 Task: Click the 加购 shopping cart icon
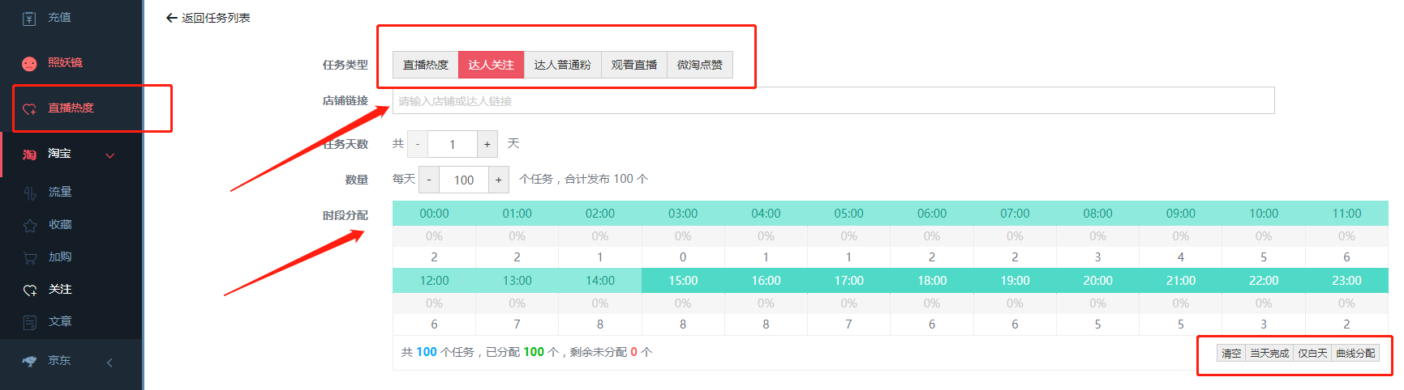coord(30,257)
